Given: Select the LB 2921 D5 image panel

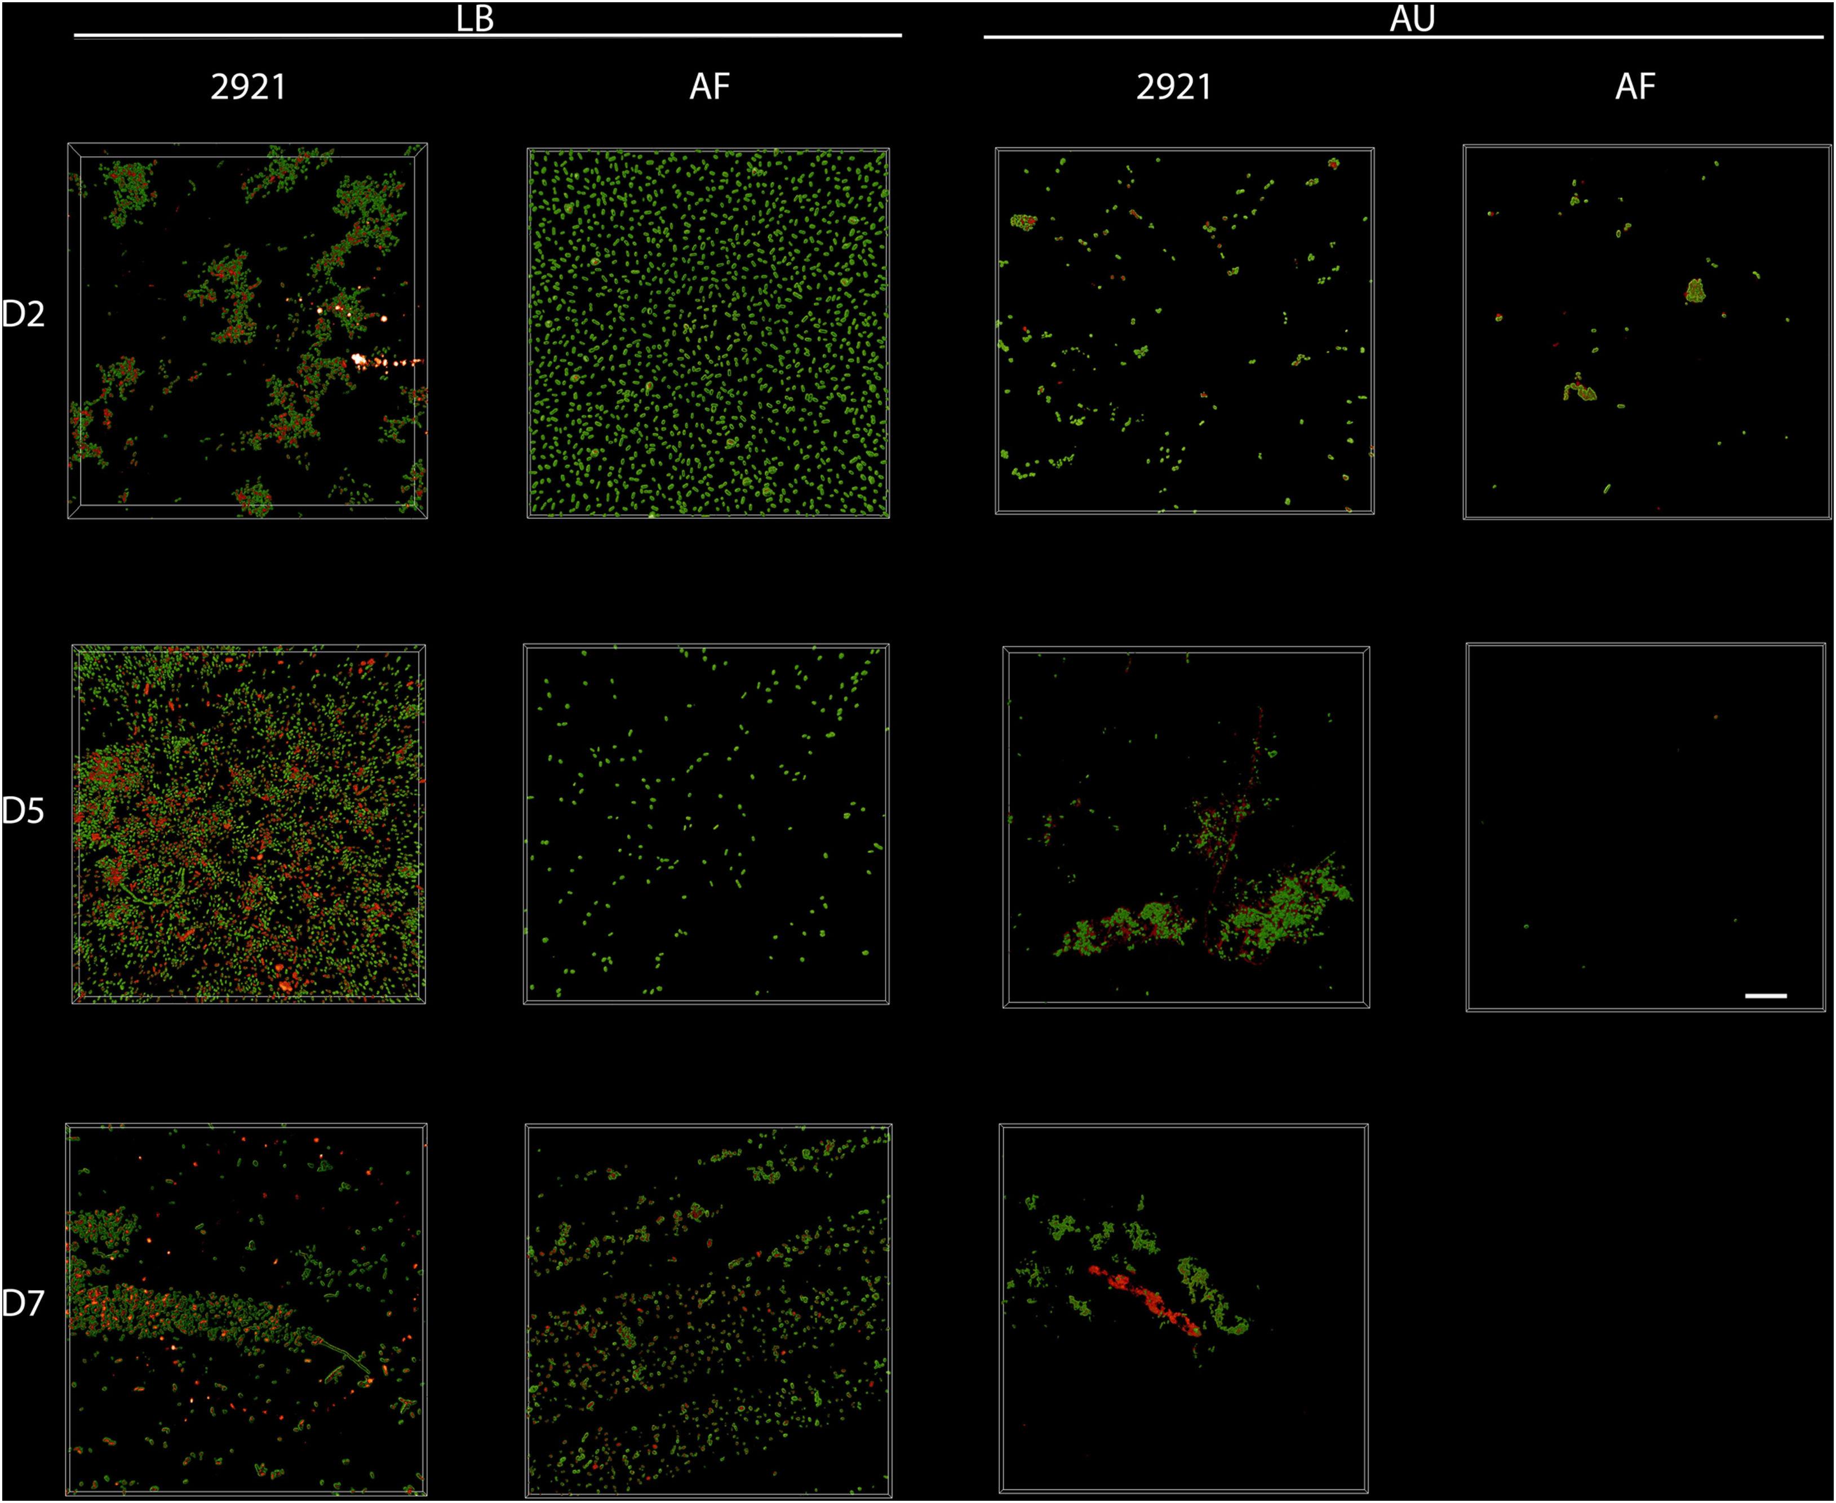Looking at the screenshot, I should point(249,824).
